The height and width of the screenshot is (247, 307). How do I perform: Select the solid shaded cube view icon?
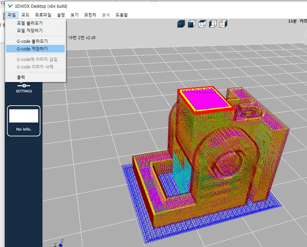coord(181,24)
